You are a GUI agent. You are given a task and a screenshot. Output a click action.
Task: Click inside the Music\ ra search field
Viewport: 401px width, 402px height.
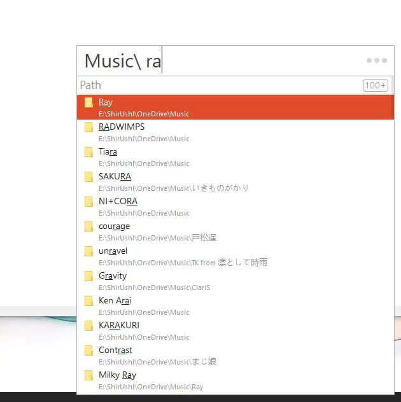223,61
